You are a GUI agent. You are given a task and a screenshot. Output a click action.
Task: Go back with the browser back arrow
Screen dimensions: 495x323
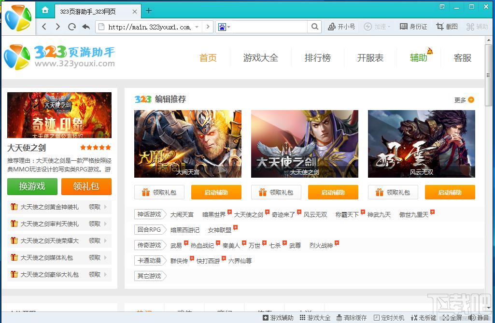(x=44, y=27)
